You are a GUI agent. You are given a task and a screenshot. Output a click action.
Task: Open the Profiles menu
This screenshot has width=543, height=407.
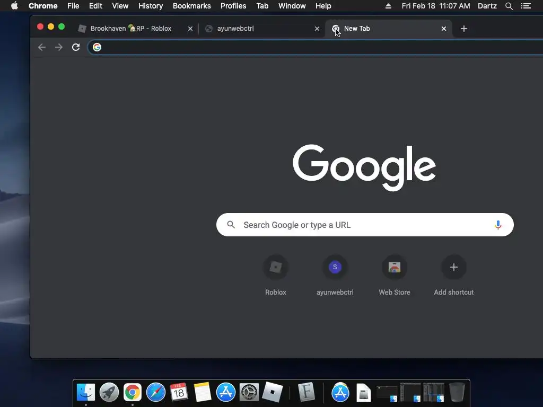coord(233,6)
